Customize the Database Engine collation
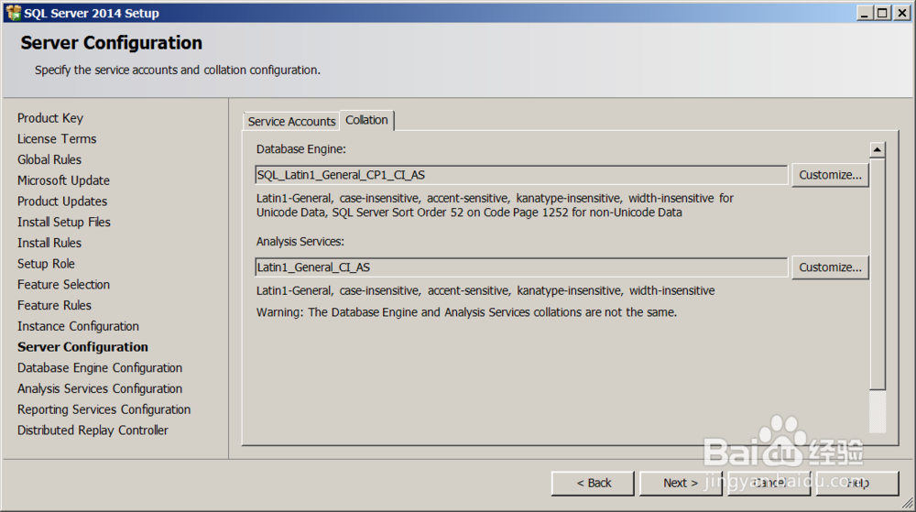Screen dimensions: 916x512 pos(830,175)
